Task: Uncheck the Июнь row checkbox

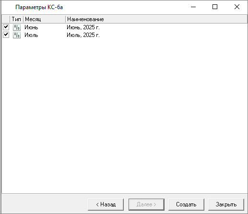Action: click(6, 27)
